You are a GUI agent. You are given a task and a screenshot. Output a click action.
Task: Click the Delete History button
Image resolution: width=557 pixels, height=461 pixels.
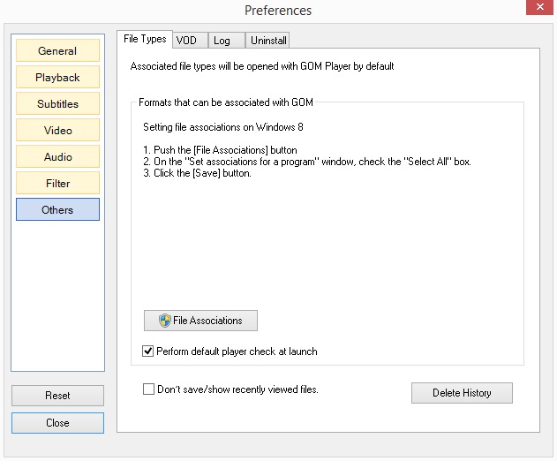pyautogui.click(x=462, y=393)
